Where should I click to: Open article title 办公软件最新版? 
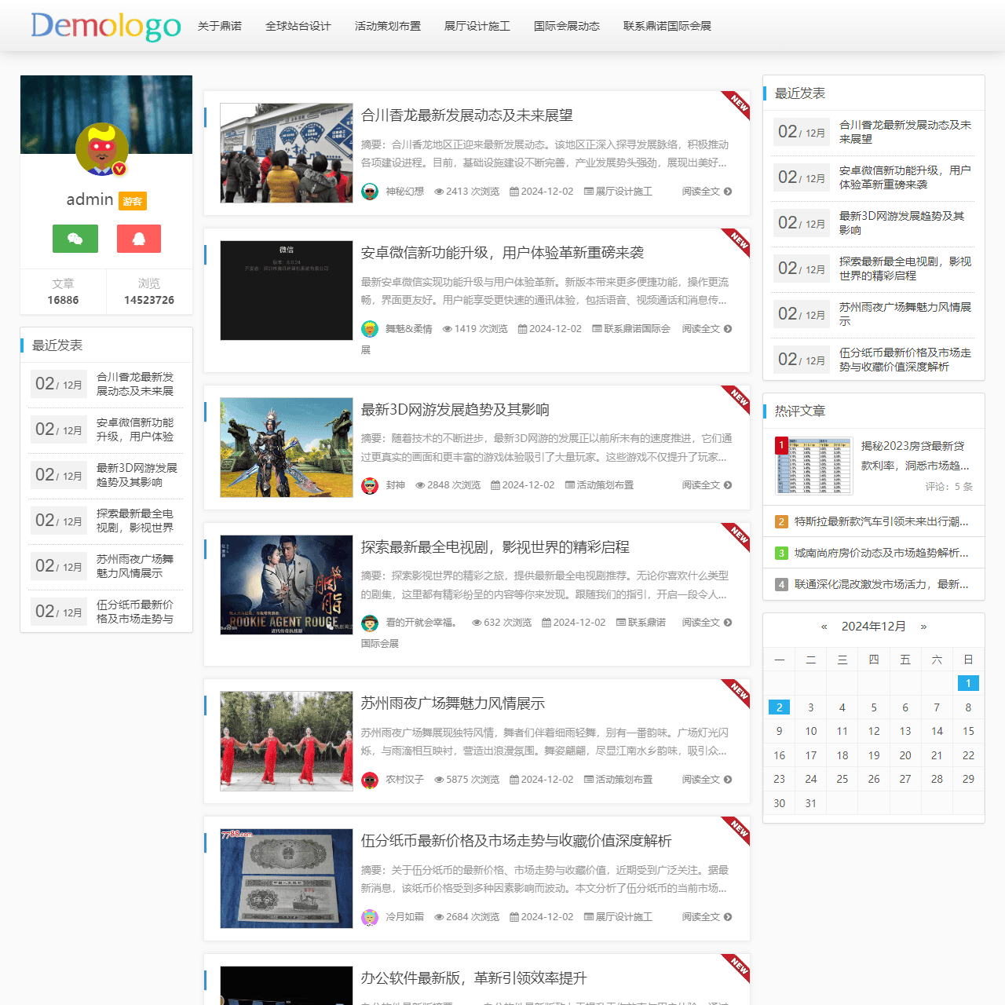point(474,978)
